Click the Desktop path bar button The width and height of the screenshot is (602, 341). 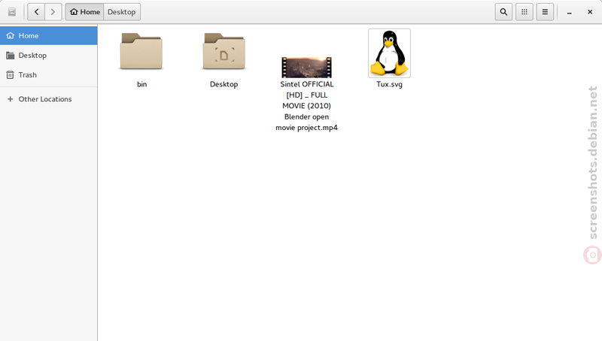pyautogui.click(x=122, y=12)
